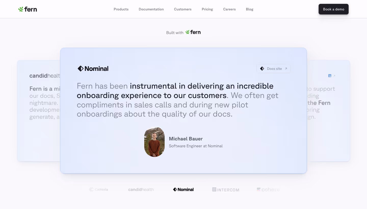
Task: Click the name 'Michael Bauer'
Action: (186, 139)
